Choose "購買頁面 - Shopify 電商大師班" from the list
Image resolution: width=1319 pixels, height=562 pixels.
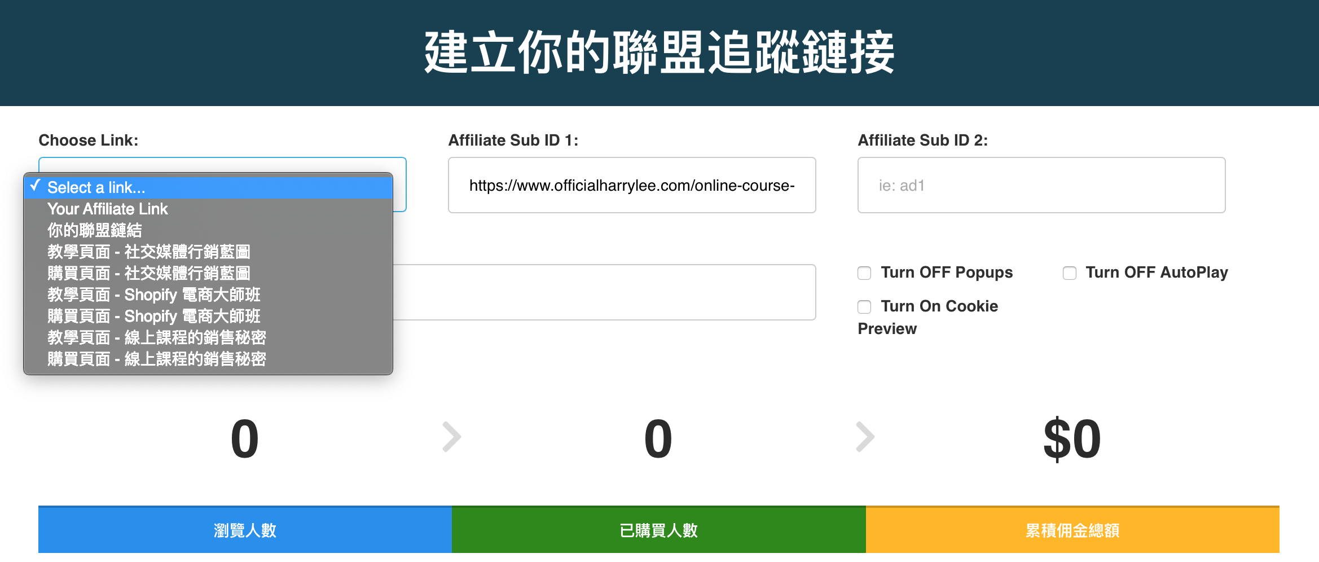(x=153, y=316)
